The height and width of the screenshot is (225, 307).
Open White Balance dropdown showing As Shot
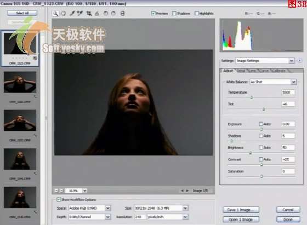[x=273, y=82]
